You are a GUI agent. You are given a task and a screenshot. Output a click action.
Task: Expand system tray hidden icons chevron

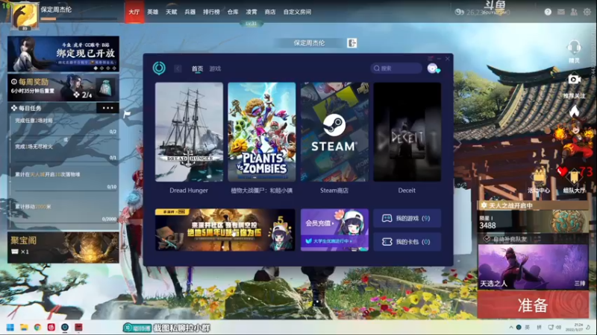tap(511, 328)
